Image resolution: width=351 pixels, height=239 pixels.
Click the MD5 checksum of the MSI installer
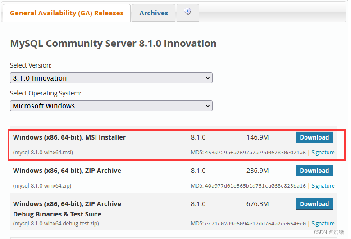point(255,153)
